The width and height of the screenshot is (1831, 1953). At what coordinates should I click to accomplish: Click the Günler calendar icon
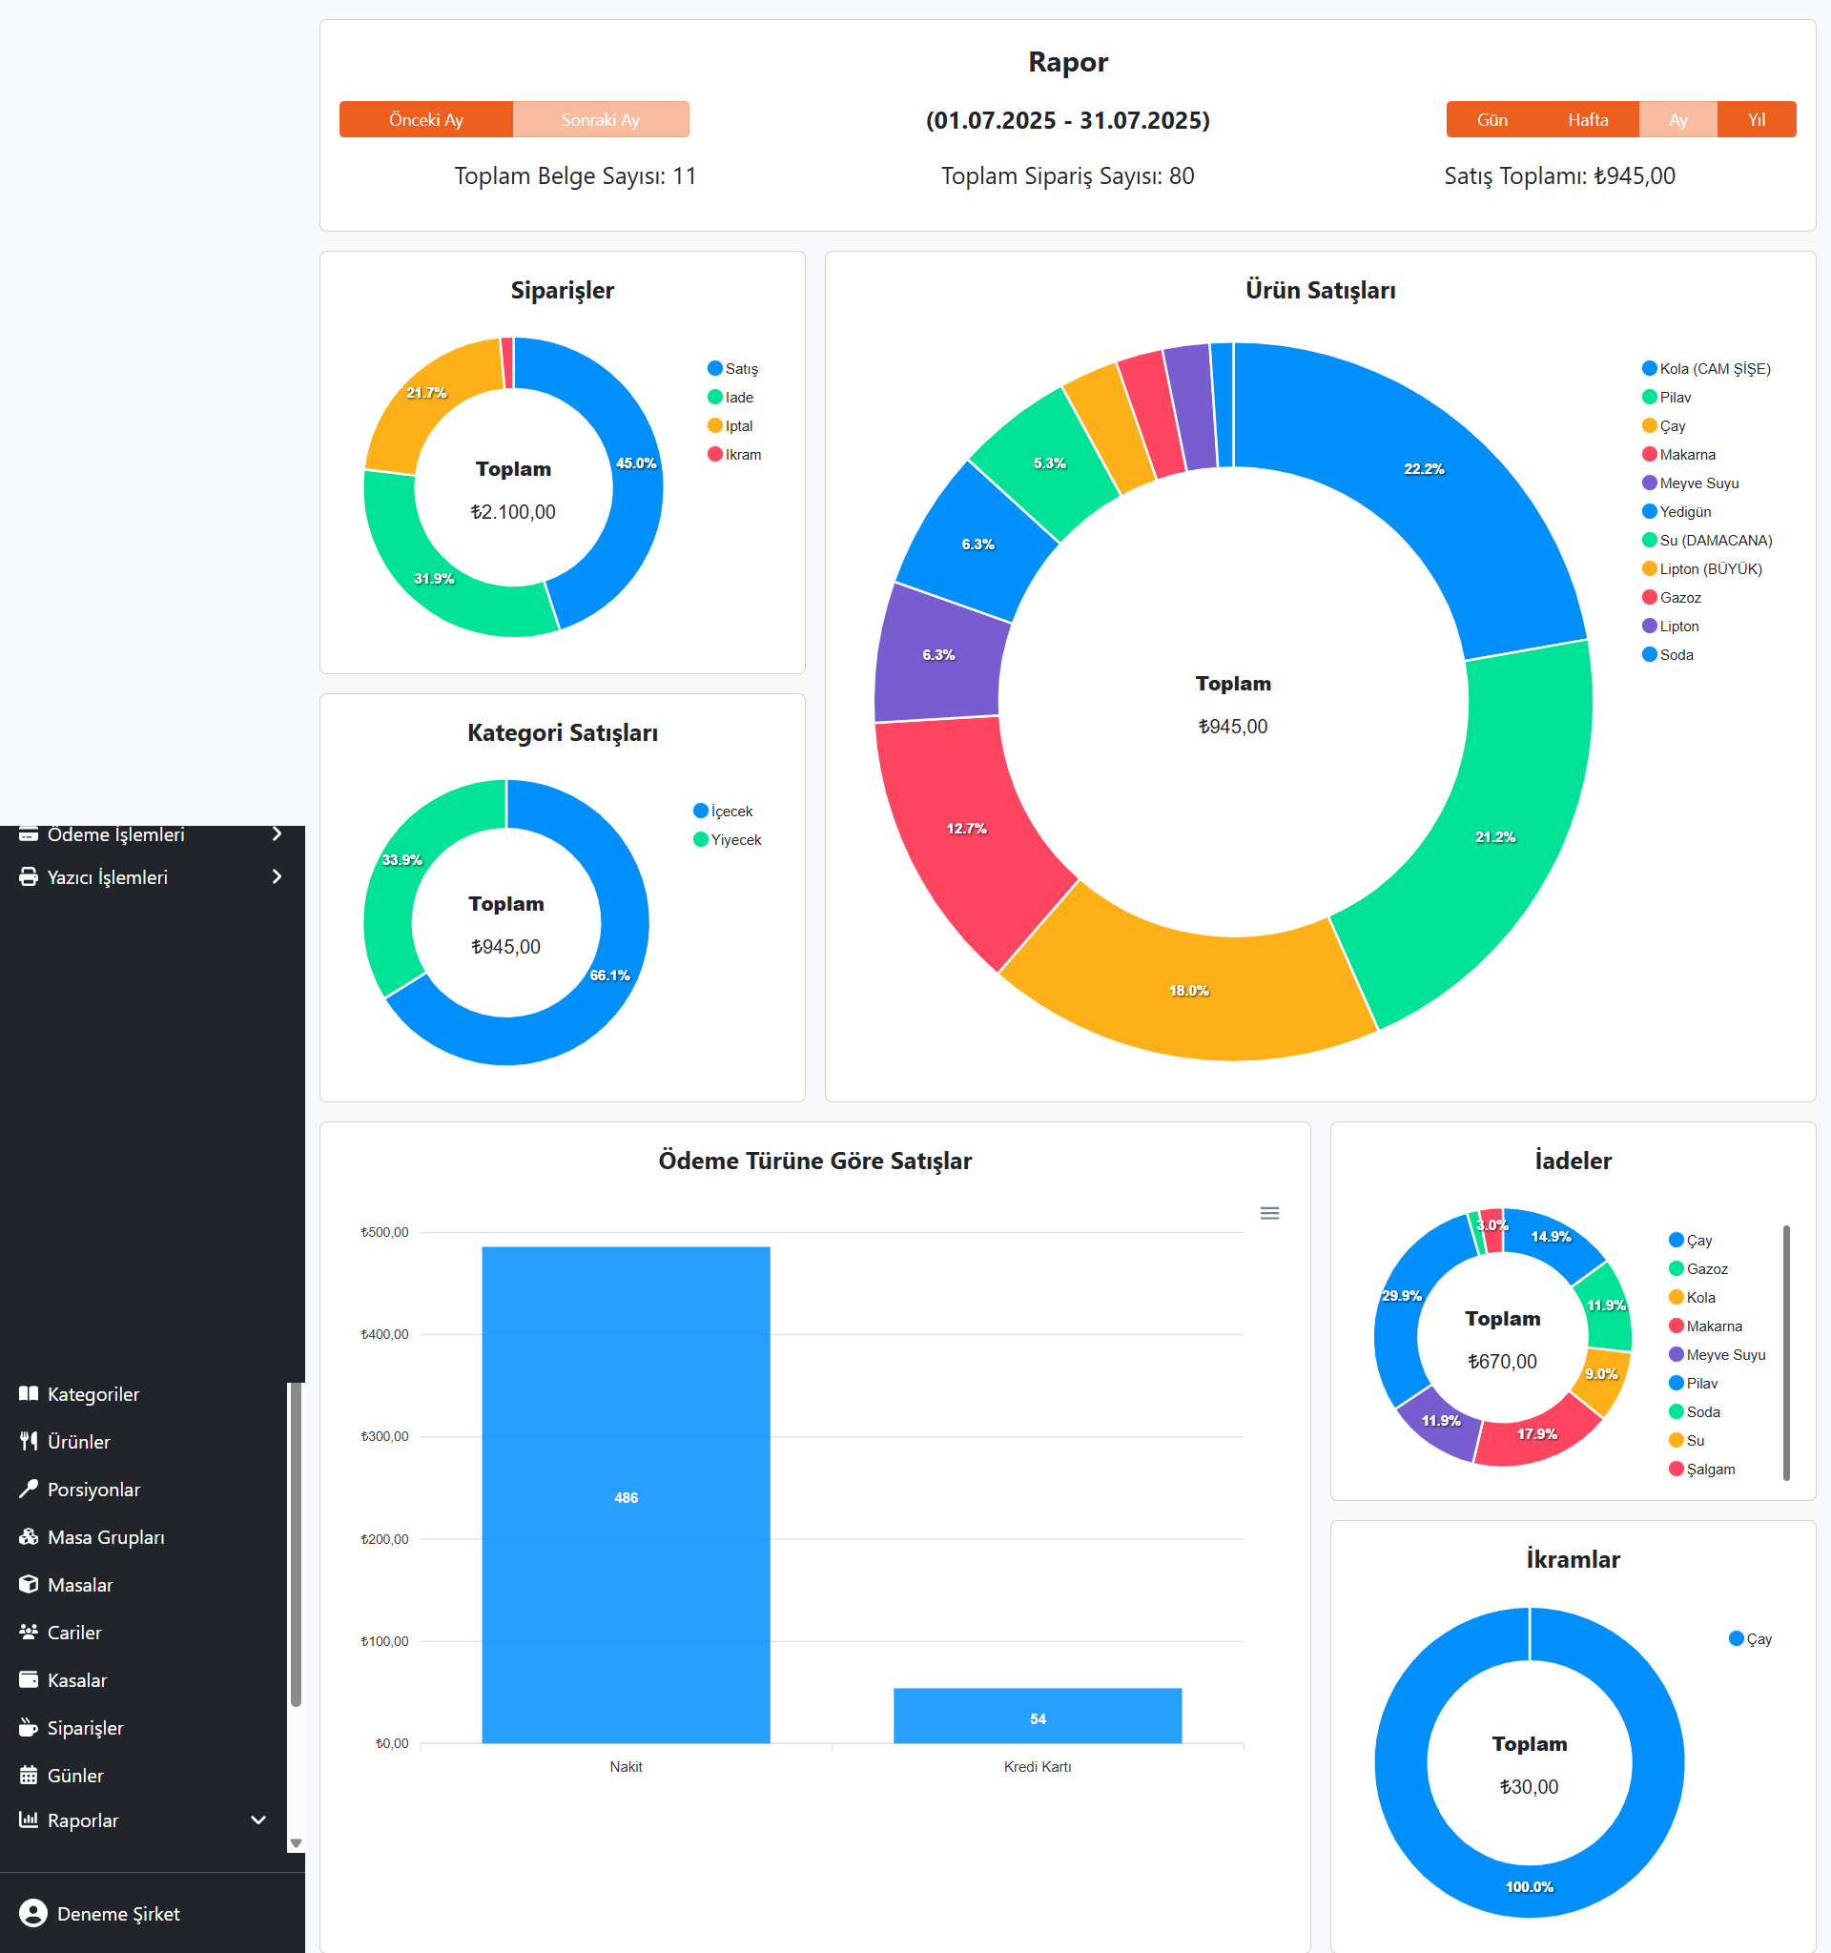pos(29,1775)
